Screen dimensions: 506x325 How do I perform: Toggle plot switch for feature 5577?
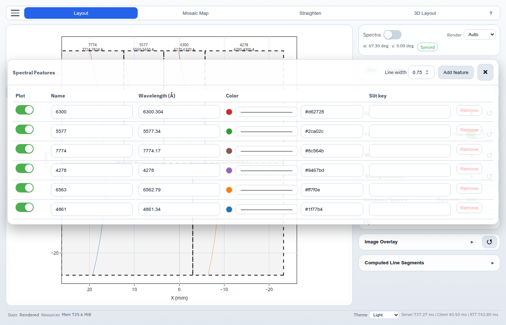(x=25, y=129)
